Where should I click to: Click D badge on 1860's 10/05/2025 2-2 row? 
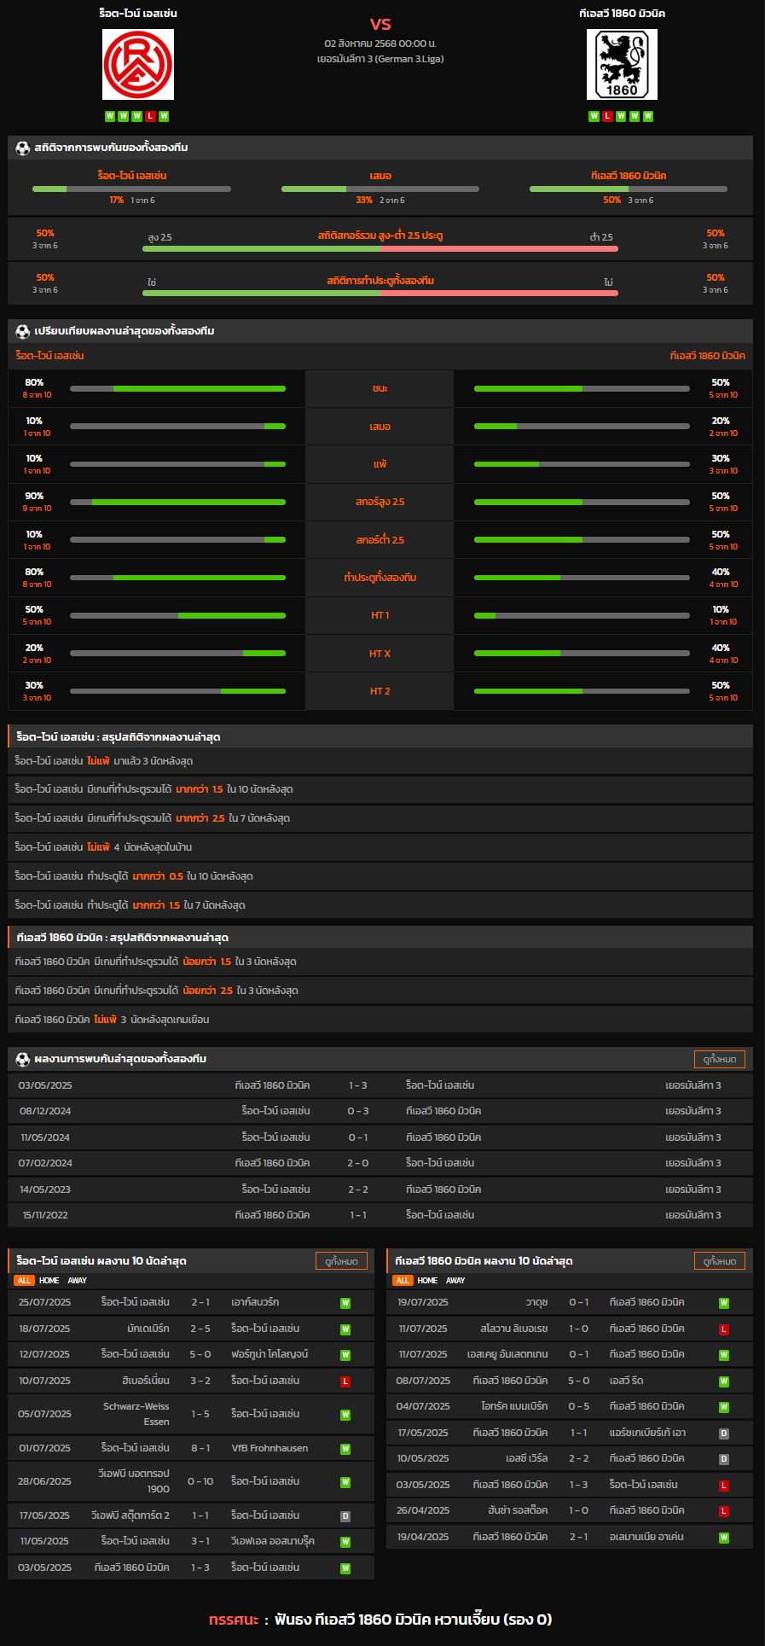pyautogui.click(x=724, y=1459)
